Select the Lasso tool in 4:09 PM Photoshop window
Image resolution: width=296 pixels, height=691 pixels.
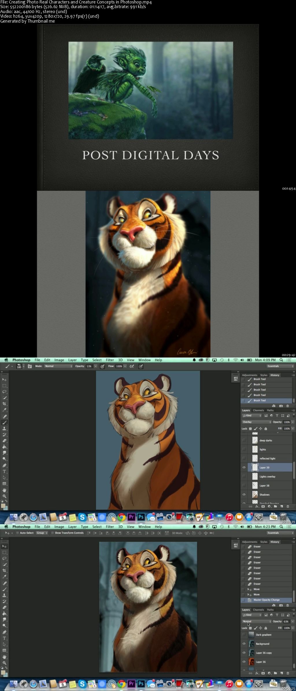pyautogui.click(x=4, y=392)
